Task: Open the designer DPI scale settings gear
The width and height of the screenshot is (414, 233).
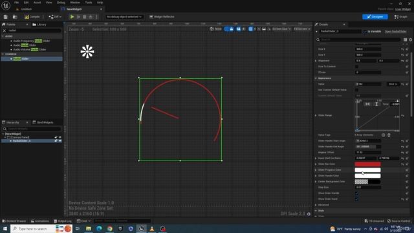Action: (x=309, y=214)
